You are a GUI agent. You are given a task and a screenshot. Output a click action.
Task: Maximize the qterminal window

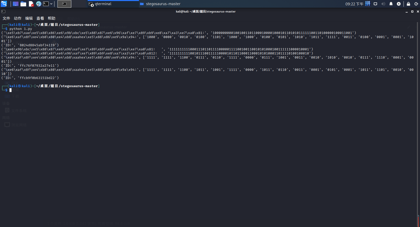tap(412, 12)
